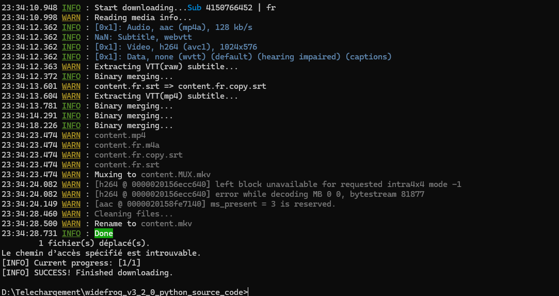
Task: Click the aac ms_present warning line
Action: (215, 204)
